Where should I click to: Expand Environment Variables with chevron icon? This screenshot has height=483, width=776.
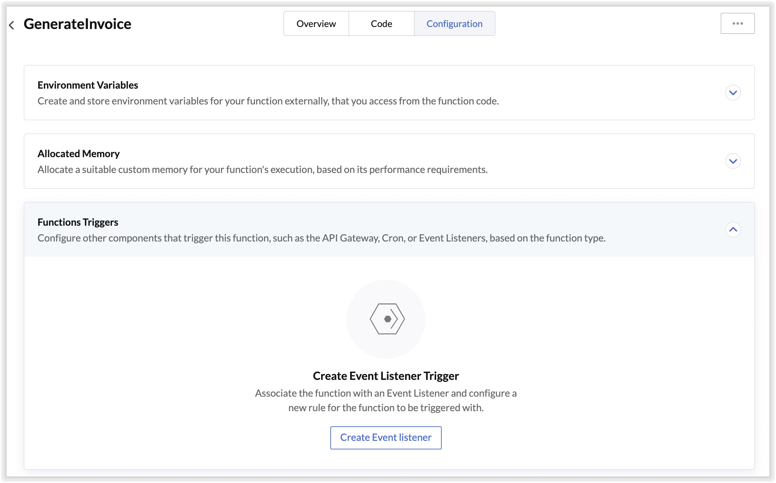733,93
